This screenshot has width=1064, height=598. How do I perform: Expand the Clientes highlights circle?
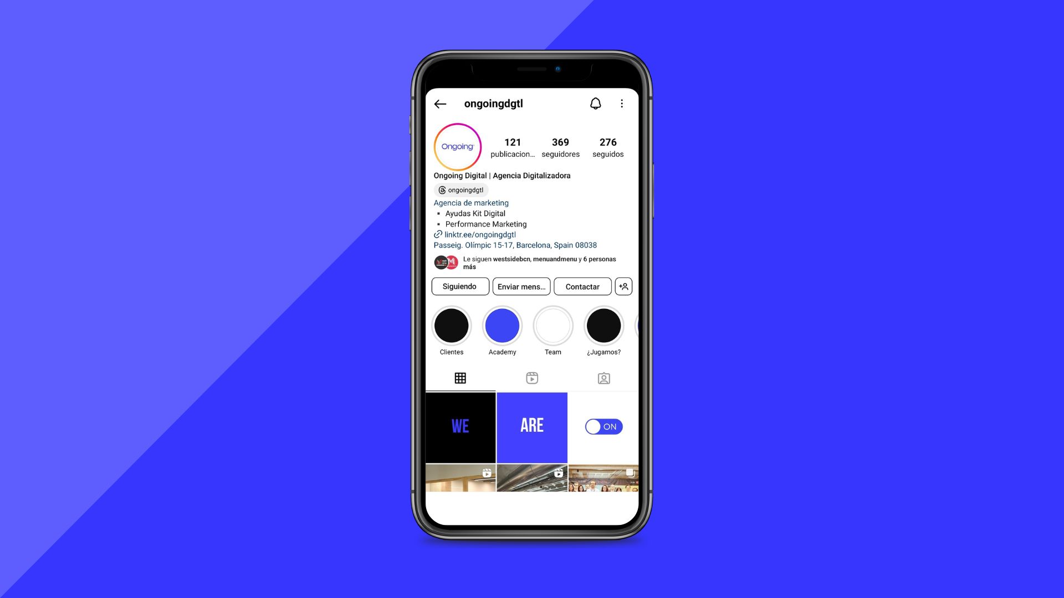[452, 326]
